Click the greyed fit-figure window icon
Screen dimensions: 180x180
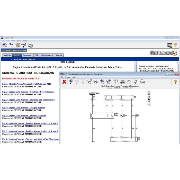point(83,82)
